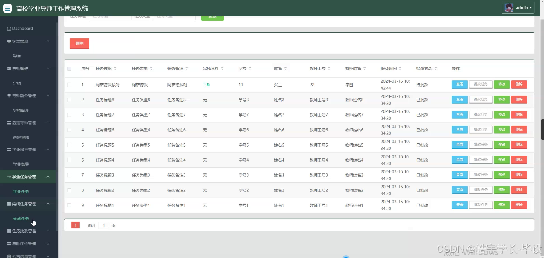Viewport: 544px width, 258px height.
Task: Collapse 导师管理 with its chevron
Action: click(x=48, y=69)
